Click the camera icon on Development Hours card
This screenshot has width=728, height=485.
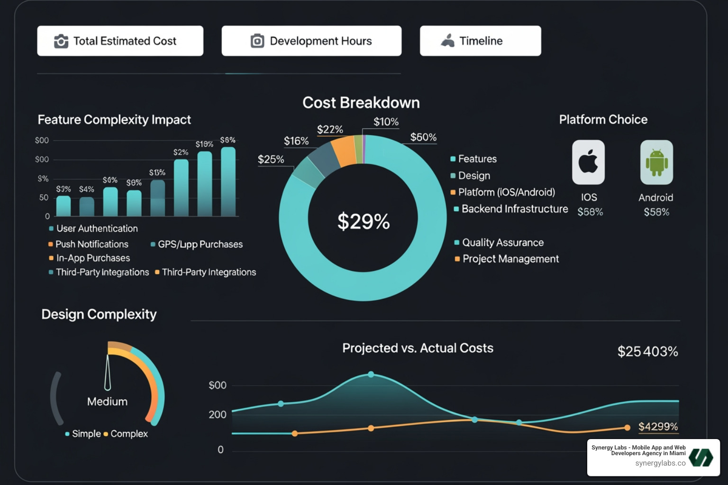coord(256,41)
